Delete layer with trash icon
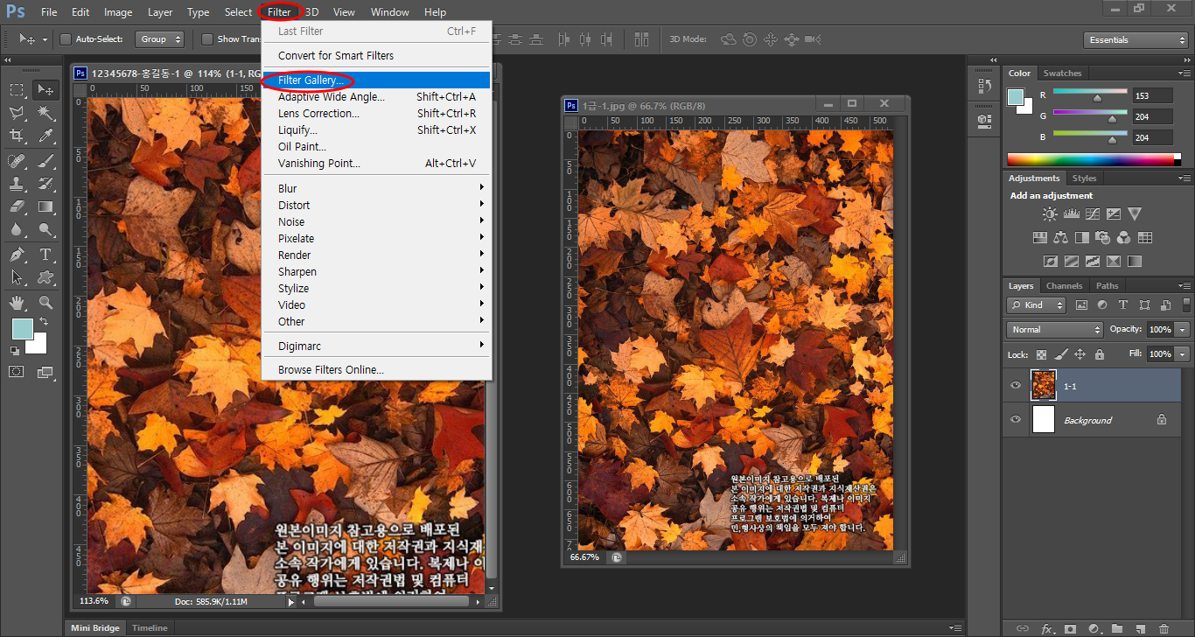The image size is (1195, 637). tap(1164, 628)
